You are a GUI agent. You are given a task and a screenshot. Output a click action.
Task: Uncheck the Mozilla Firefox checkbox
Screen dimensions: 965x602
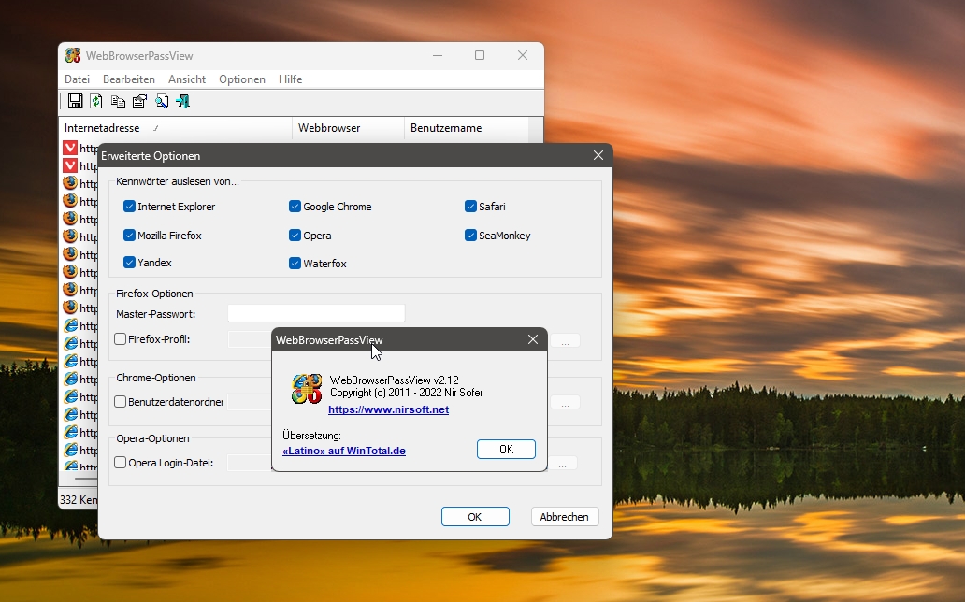pos(129,236)
